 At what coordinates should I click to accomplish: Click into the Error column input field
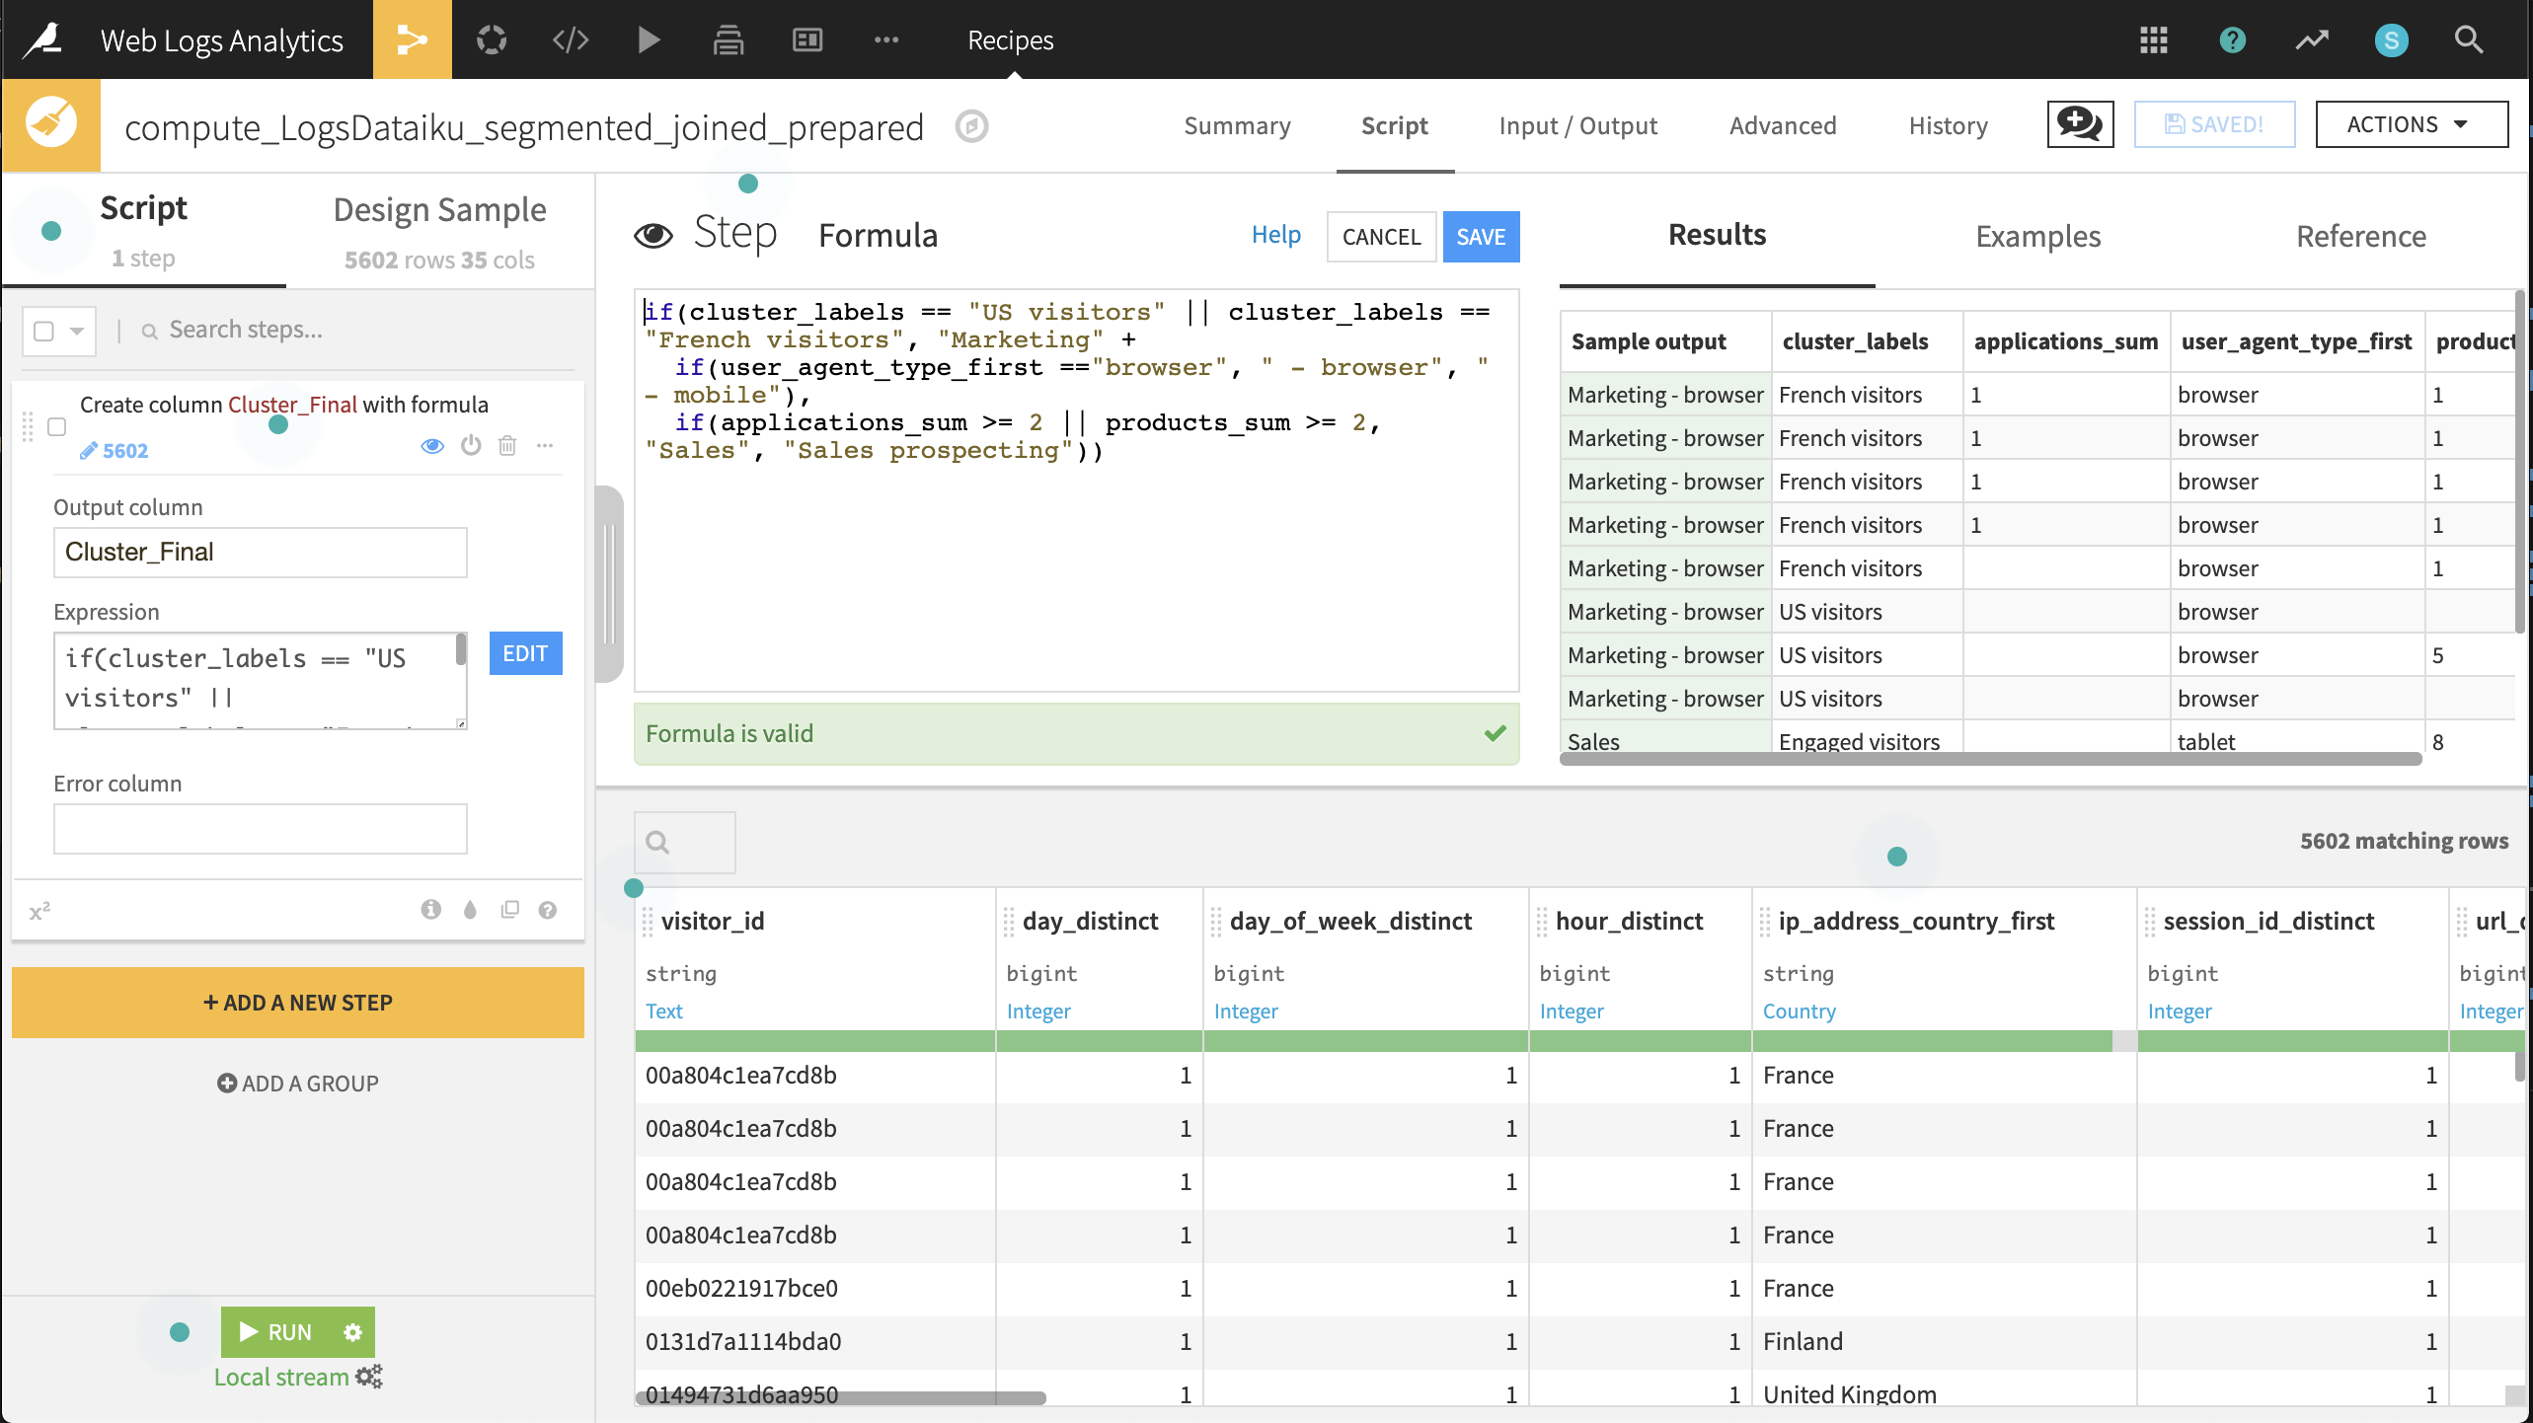(260, 829)
